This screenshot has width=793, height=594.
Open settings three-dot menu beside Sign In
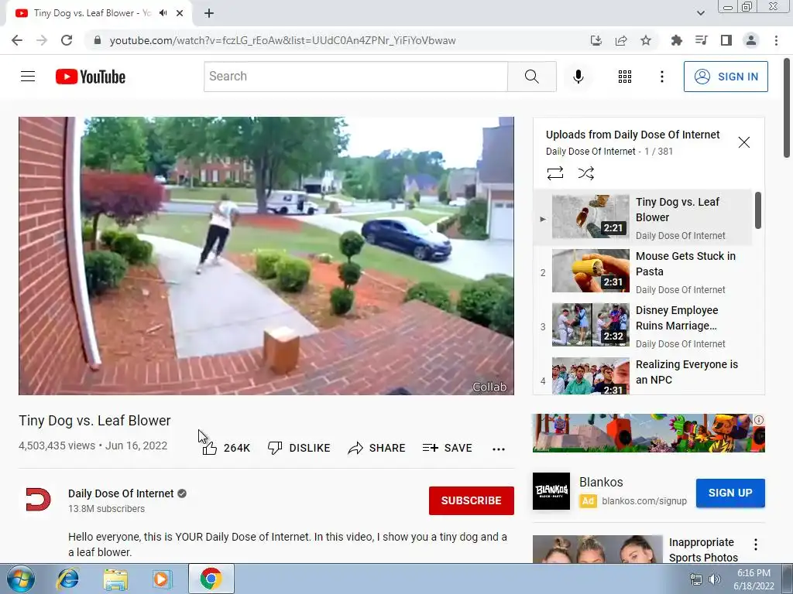661,77
